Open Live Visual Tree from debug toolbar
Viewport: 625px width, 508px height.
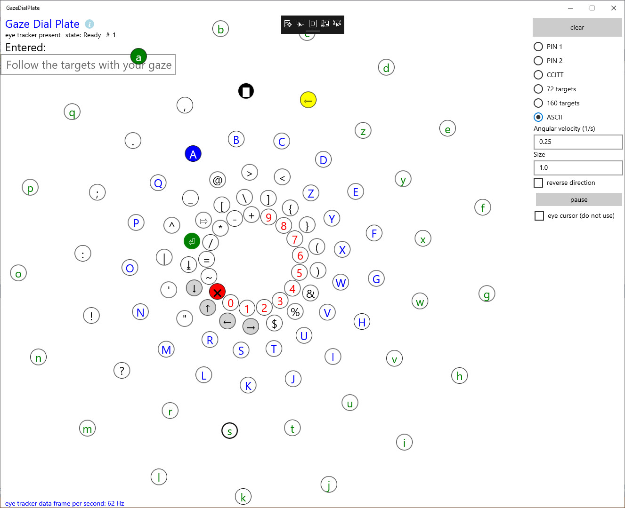pyautogui.click(x=288, y=24)
